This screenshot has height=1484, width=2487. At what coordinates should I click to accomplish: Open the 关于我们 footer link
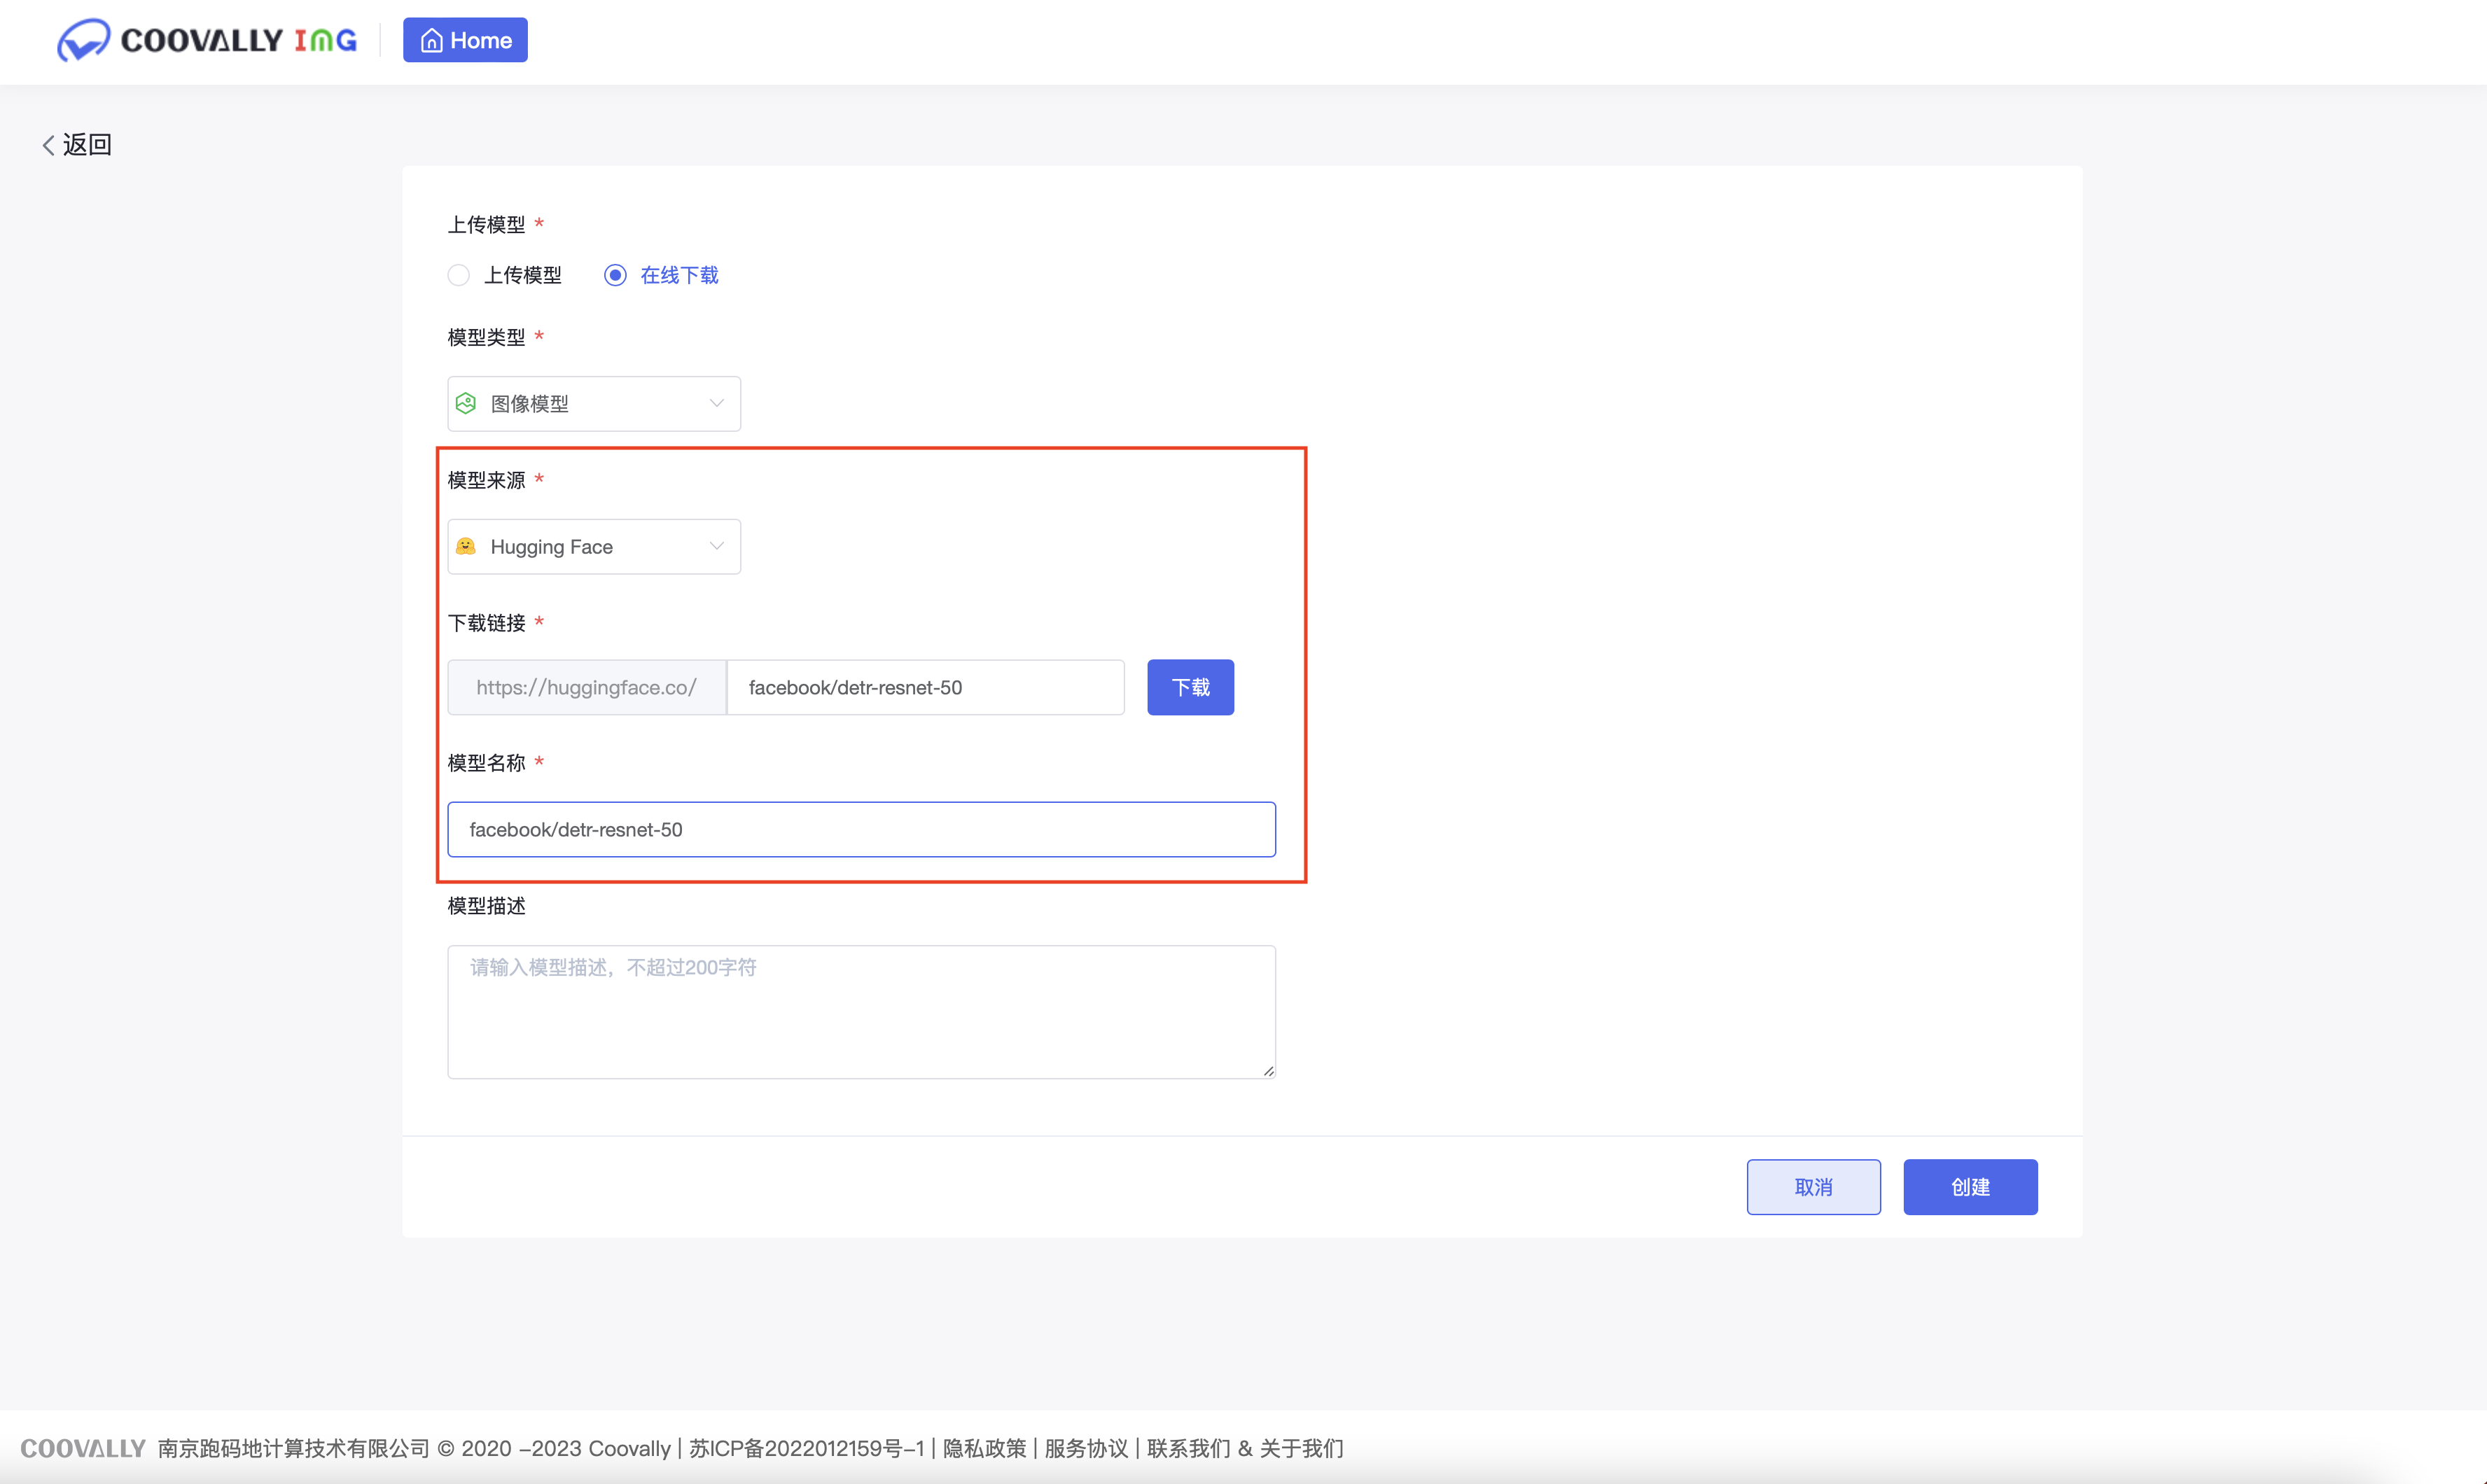coord(1301,1448)
